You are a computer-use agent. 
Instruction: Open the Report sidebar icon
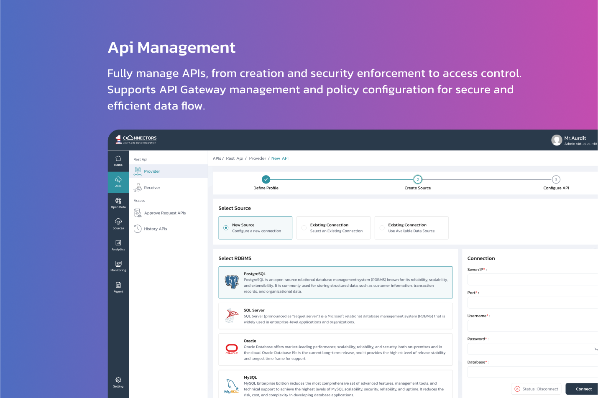point(118,287)
